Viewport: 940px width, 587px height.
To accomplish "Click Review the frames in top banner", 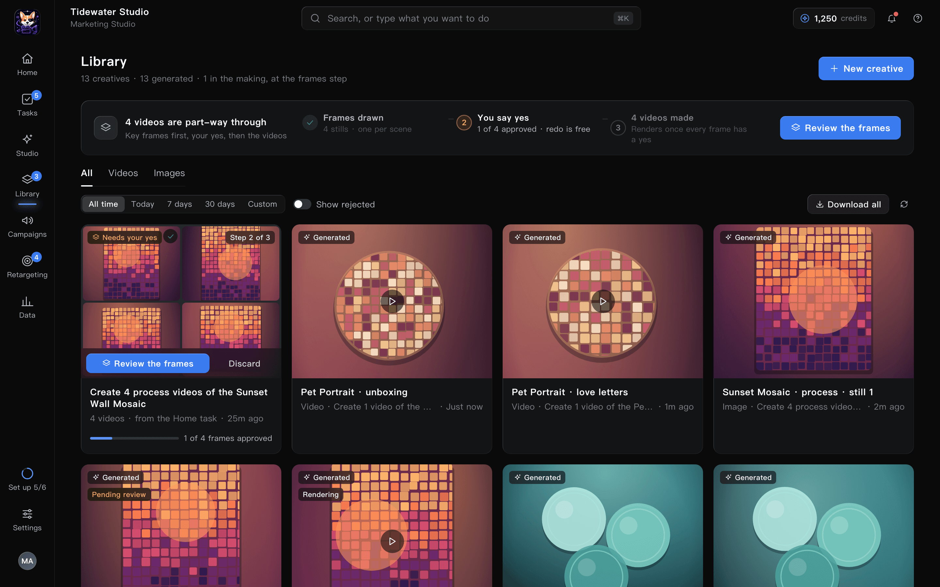I will pyautogui.click(x=840, y=128).
